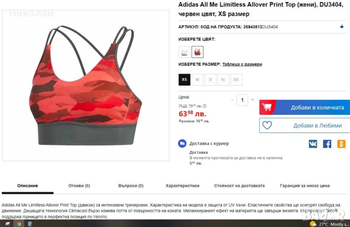Share product on VK

(x=313, y=144)
